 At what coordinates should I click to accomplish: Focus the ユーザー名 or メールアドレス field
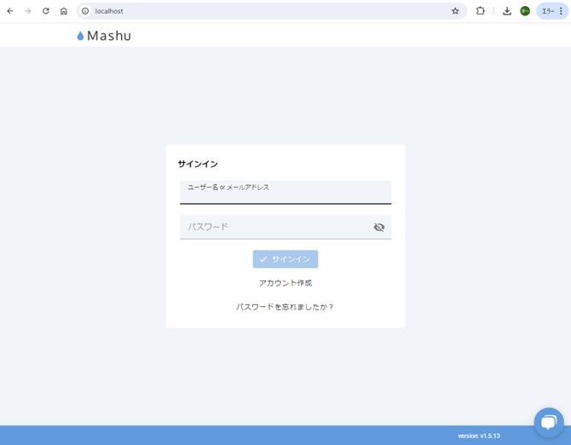click(x=285, y=194)
